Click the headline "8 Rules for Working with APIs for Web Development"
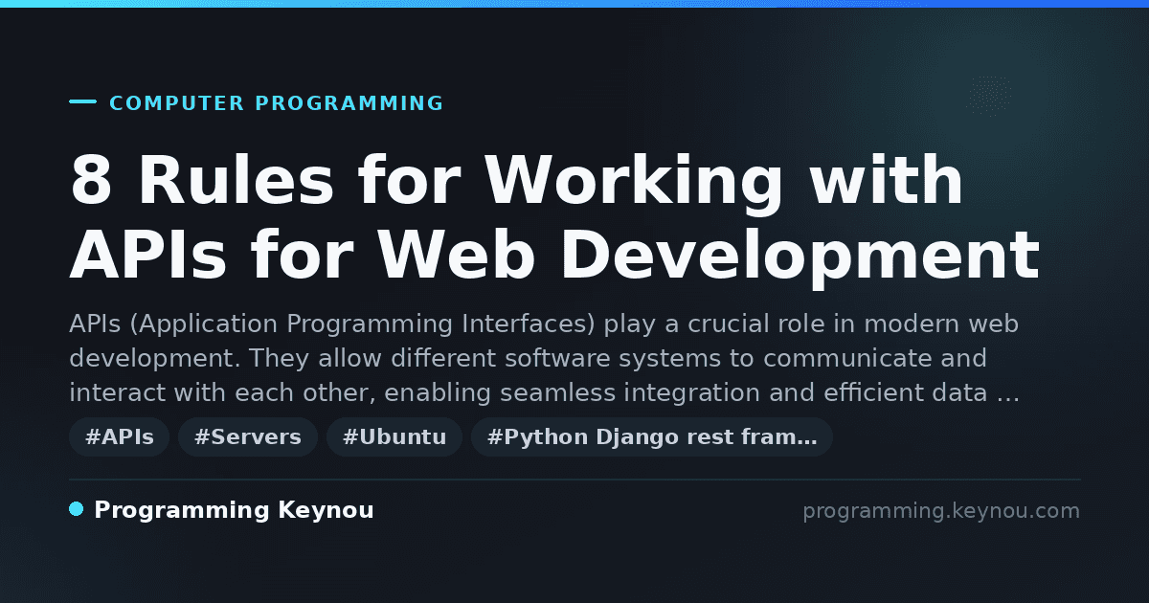This screenshot has height=603, width=1149. 554,219
